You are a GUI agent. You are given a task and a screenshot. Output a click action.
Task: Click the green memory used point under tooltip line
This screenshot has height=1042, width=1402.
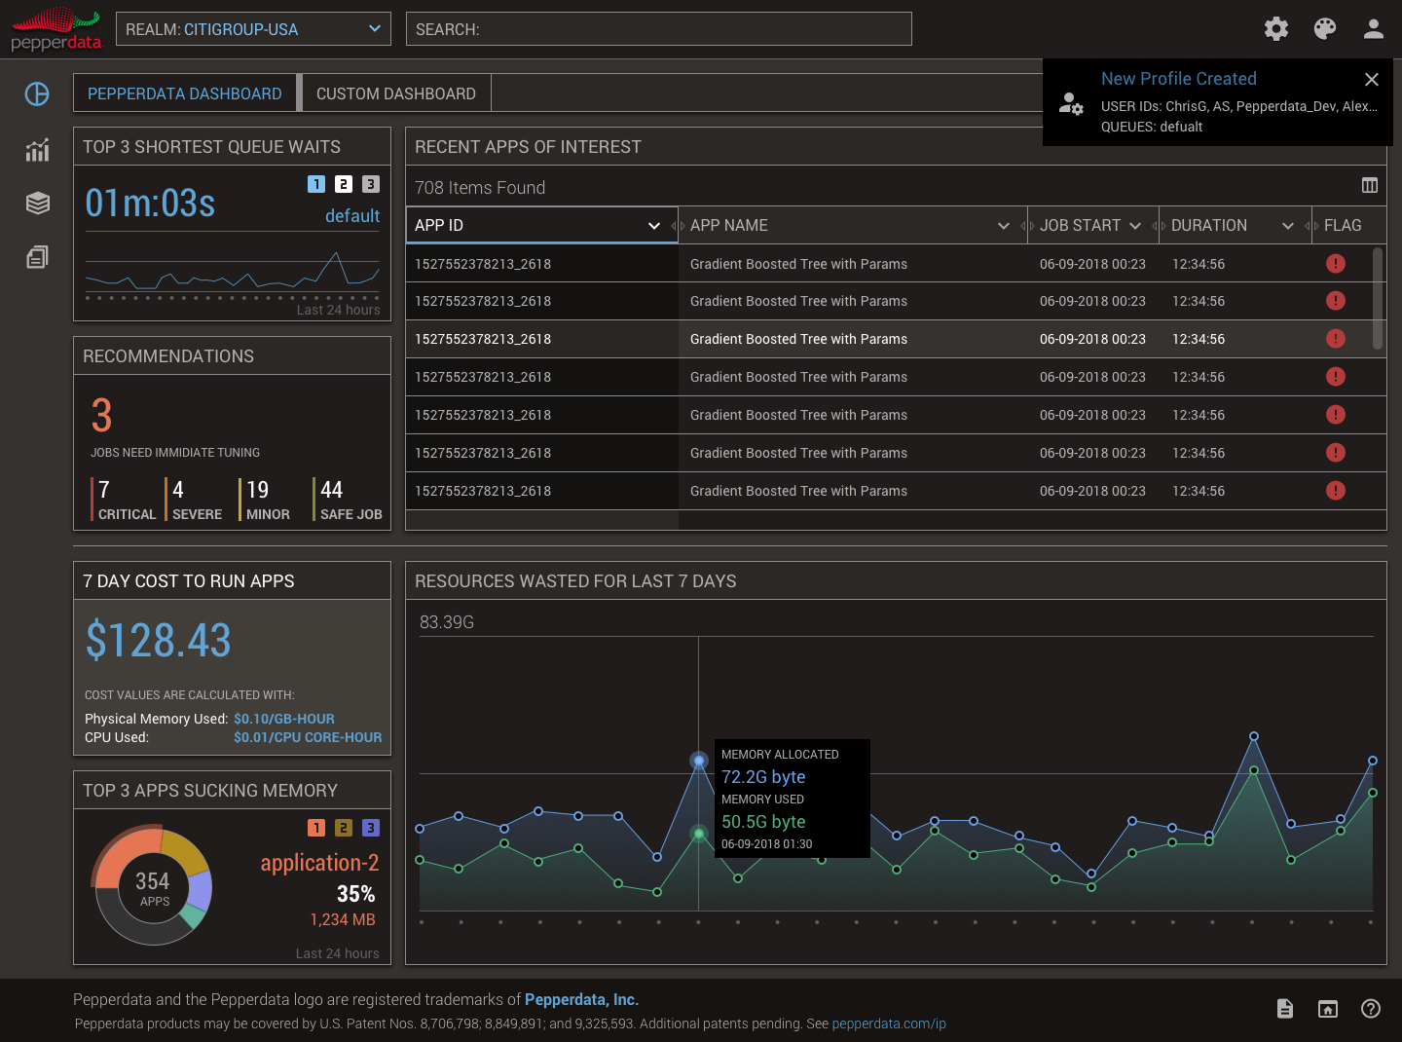(699, 834)
